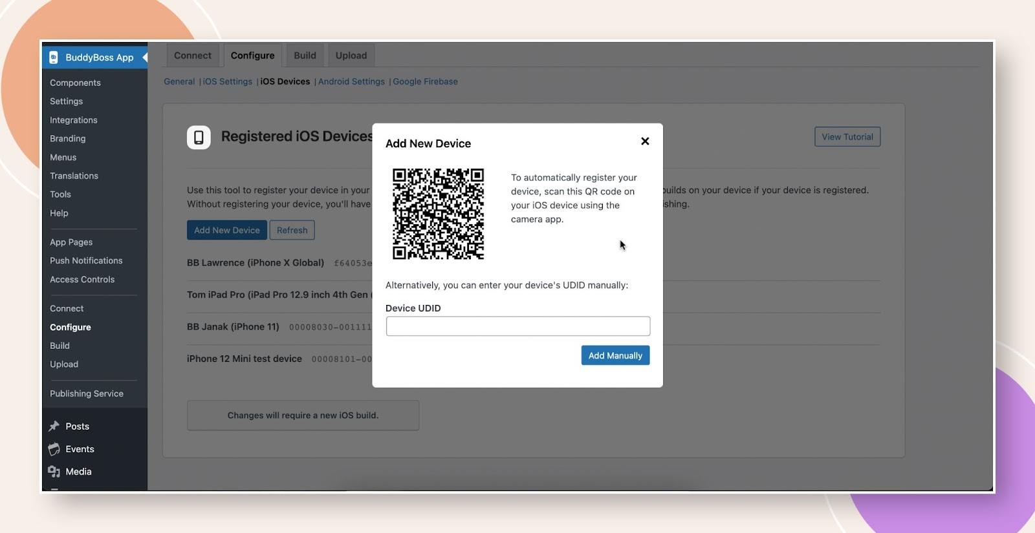Screen dimensions: 1035x533
Task: Click the Device UDID label
Action: (x=413, y=308)
